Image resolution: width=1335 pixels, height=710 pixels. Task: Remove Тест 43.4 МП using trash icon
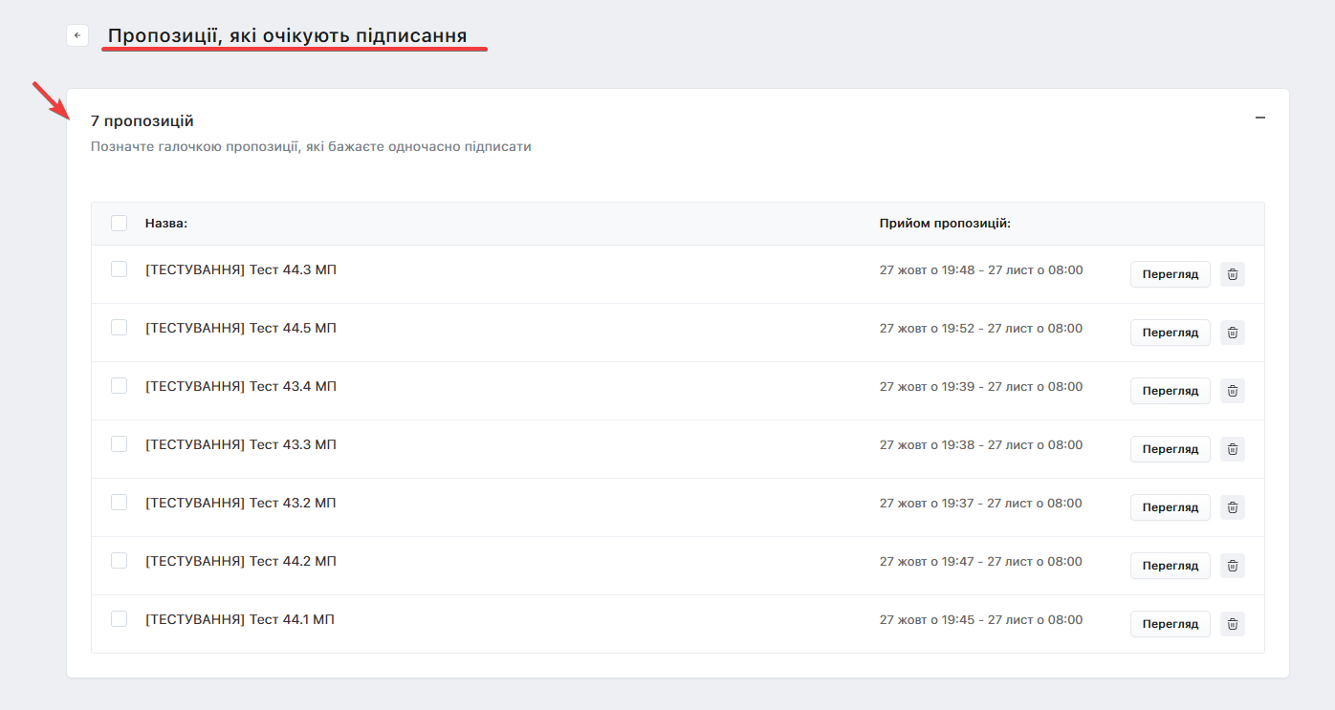click(x=1233, y=391)
